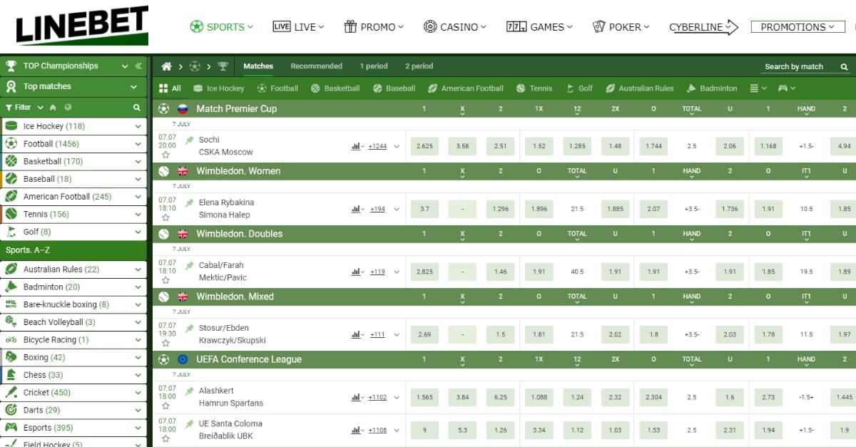Pin the Sochi match with green pin
This screenshot has width=856, height=447.
tap(189, 140)
